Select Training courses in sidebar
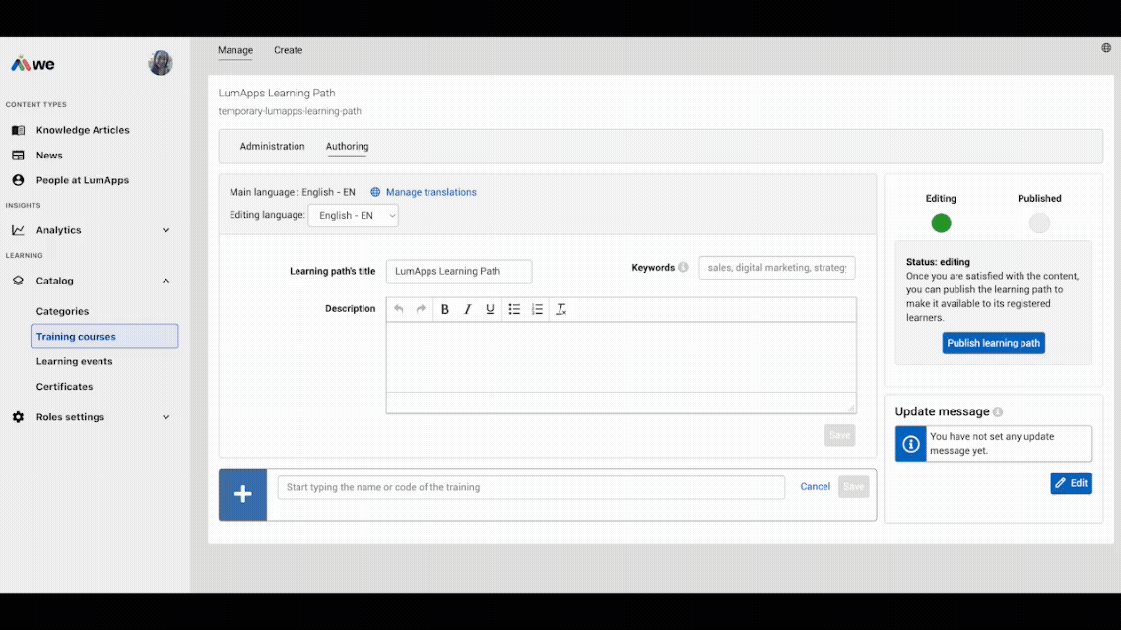 coord(104,337)
